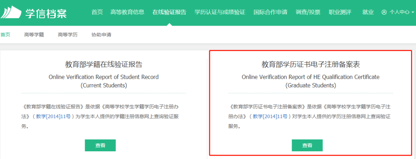This screenshot has width=416, height=159.
Task: Expand the 个人中心 dropdown arrow
Action: pos(413,12)
